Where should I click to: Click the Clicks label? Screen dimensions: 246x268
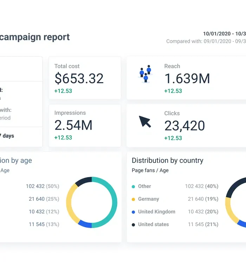172,113
